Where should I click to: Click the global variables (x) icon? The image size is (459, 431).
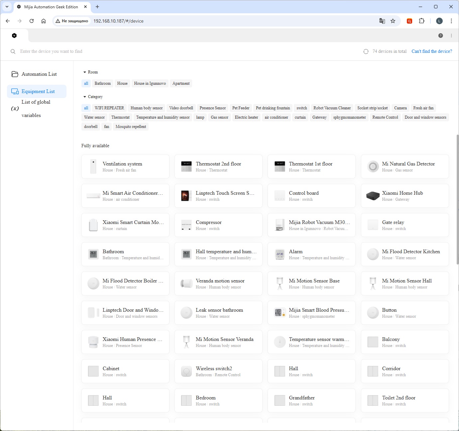[15, 109]
